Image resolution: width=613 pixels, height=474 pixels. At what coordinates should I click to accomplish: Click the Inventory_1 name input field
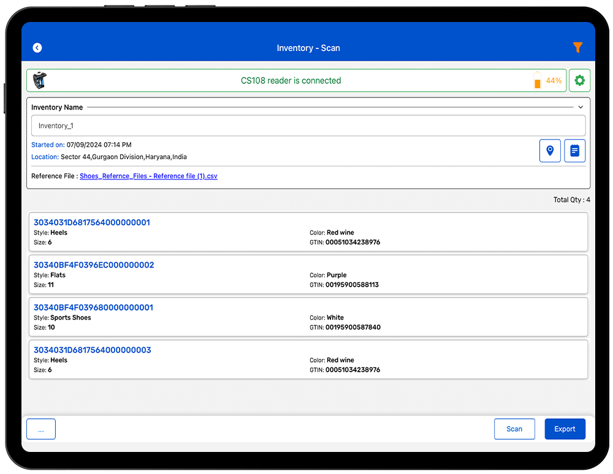click(308, 126)
